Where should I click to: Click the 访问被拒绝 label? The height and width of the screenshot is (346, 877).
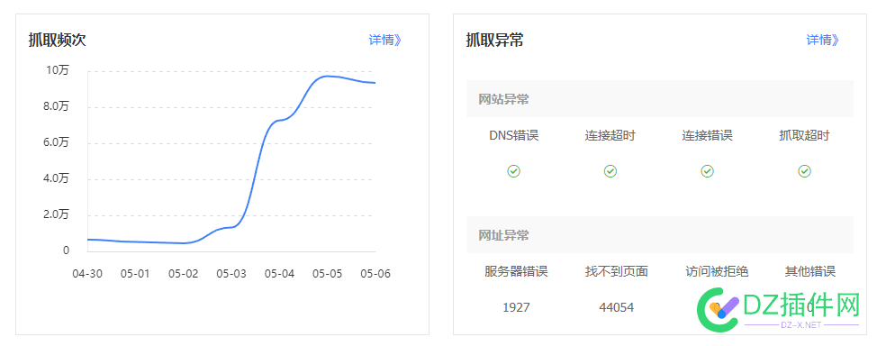(717, 272)
